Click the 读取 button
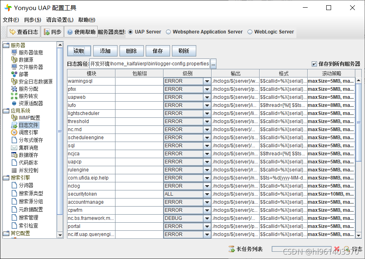Viewport: 365px width, 259px height. [x=79, y=51]
